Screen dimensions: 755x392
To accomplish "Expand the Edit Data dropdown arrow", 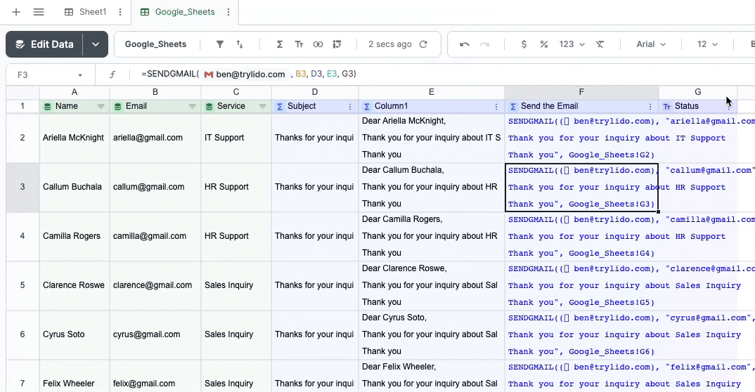I will click(96, 44).
